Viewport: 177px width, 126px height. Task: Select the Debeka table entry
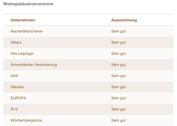click(x=17, y=87)
